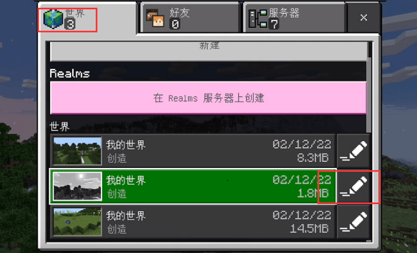417x253 pixels.
Task: Open the 世界 tab
Action: tap(87, 18)
